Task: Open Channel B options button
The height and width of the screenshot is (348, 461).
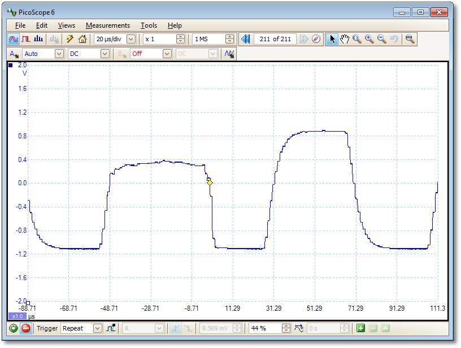Action: click(x=122, y=54)
